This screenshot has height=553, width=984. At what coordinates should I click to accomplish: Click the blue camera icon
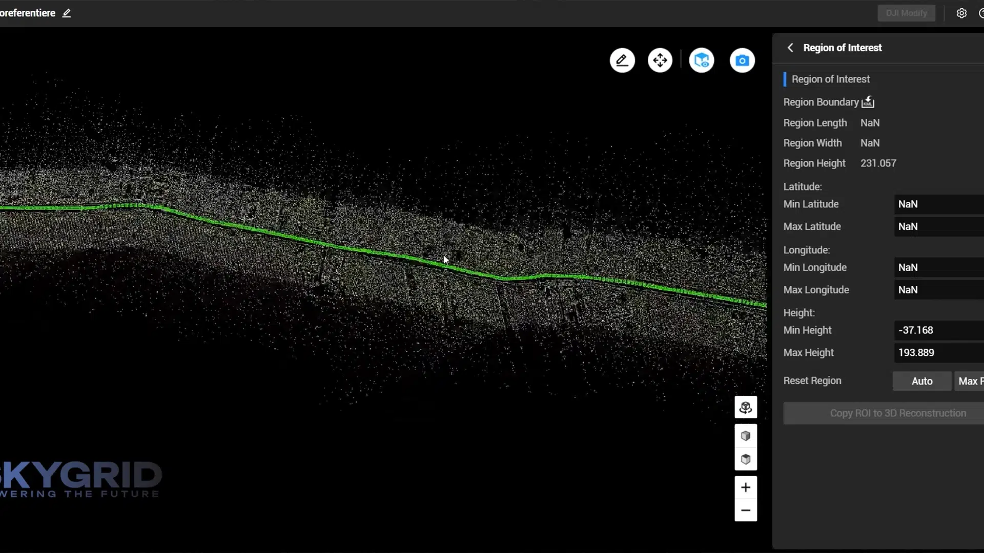coord(742,60)
